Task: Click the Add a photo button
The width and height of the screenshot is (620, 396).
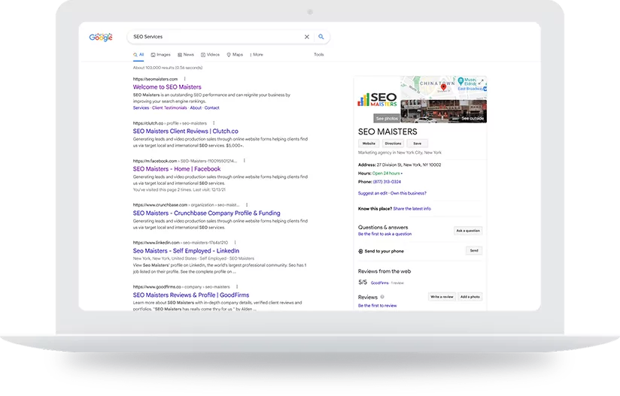Action: point(470,297)
